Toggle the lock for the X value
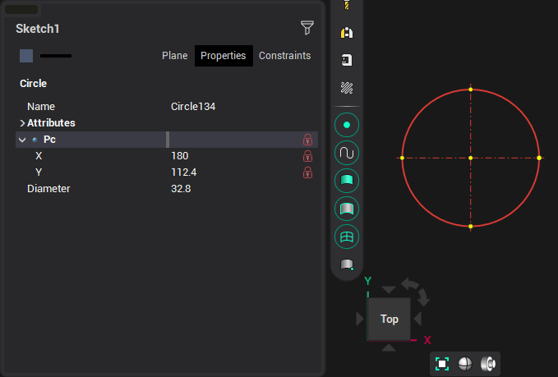 [x=308, y=156]
